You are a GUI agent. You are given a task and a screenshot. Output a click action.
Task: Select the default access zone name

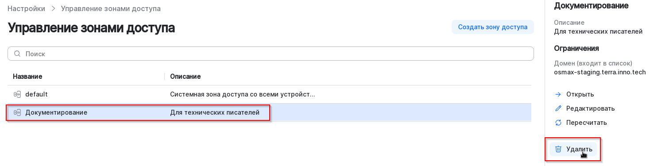click(x=36, y=94)
